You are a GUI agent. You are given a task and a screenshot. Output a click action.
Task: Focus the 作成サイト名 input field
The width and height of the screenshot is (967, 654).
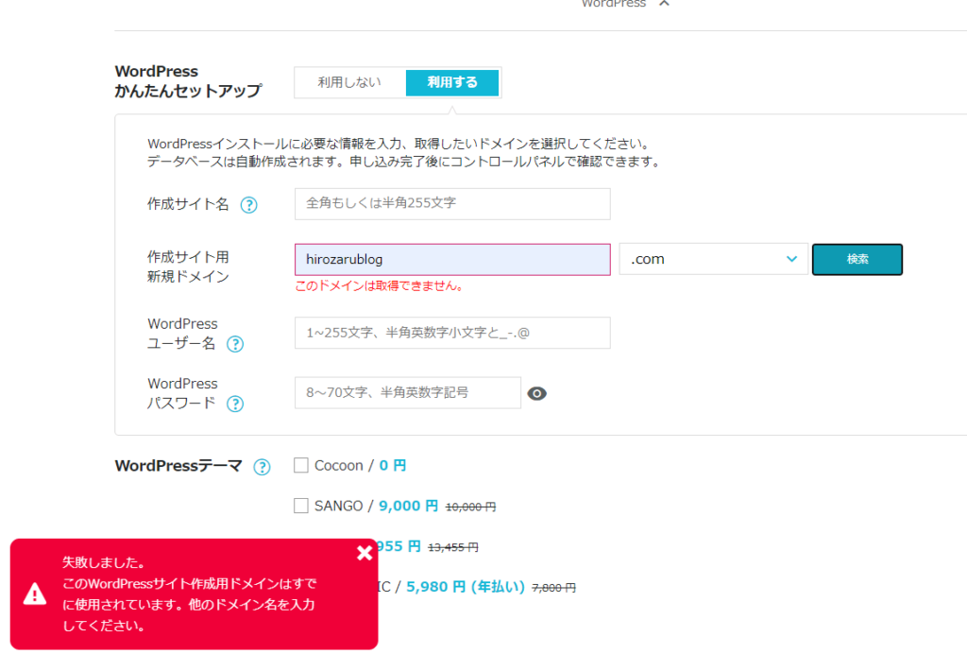point(452,203)
